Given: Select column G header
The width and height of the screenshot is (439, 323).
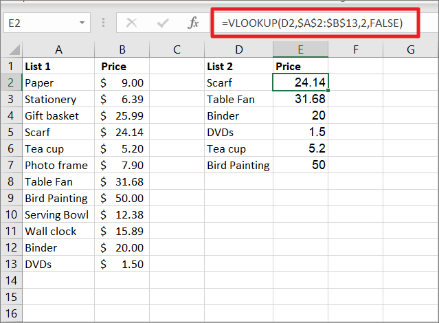Looking at the screenshot, I should tap(410, 49).
